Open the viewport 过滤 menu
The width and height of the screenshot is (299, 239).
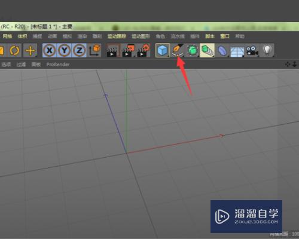pos(21,65)
